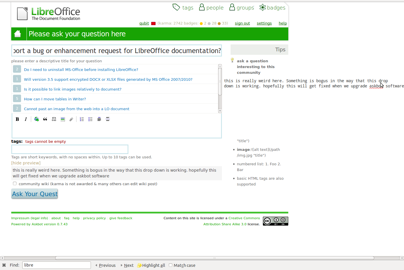Click into the tags input field
The image size is (404, 270).
click(70, 149)
